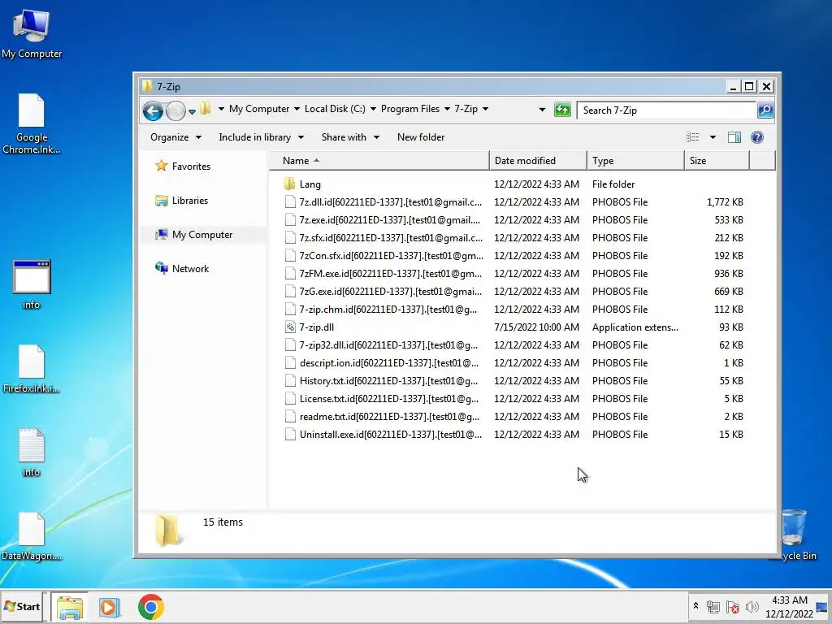Click the folder icon in the address bar
832x624 pixels.
click(x=206, y=109)
